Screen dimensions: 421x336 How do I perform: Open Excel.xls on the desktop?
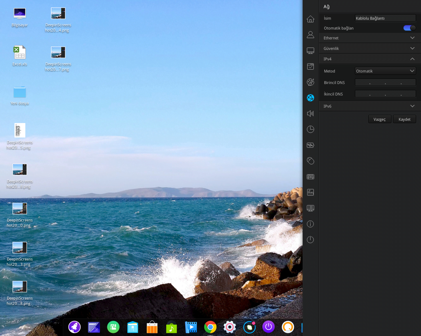tap(20, 52)
